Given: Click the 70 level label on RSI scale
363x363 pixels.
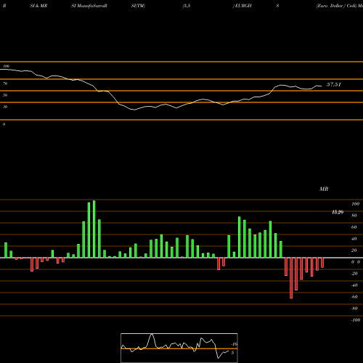Looking at the screenshot, I should tap(5, 83).
